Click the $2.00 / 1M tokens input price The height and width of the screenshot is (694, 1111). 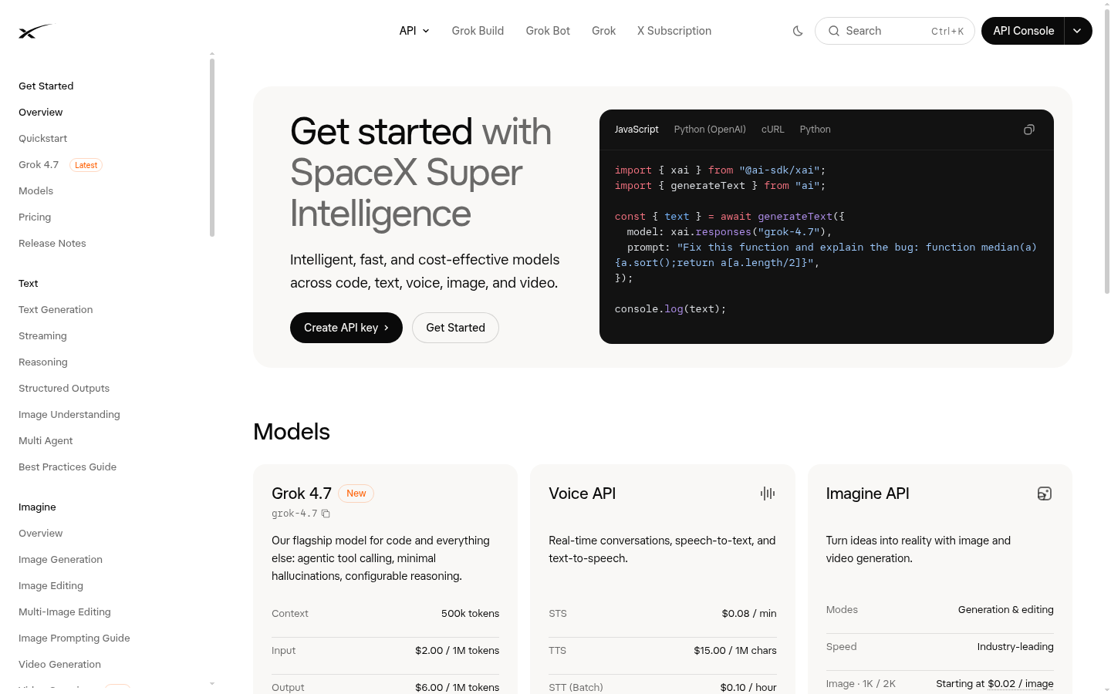coord(457,651)
